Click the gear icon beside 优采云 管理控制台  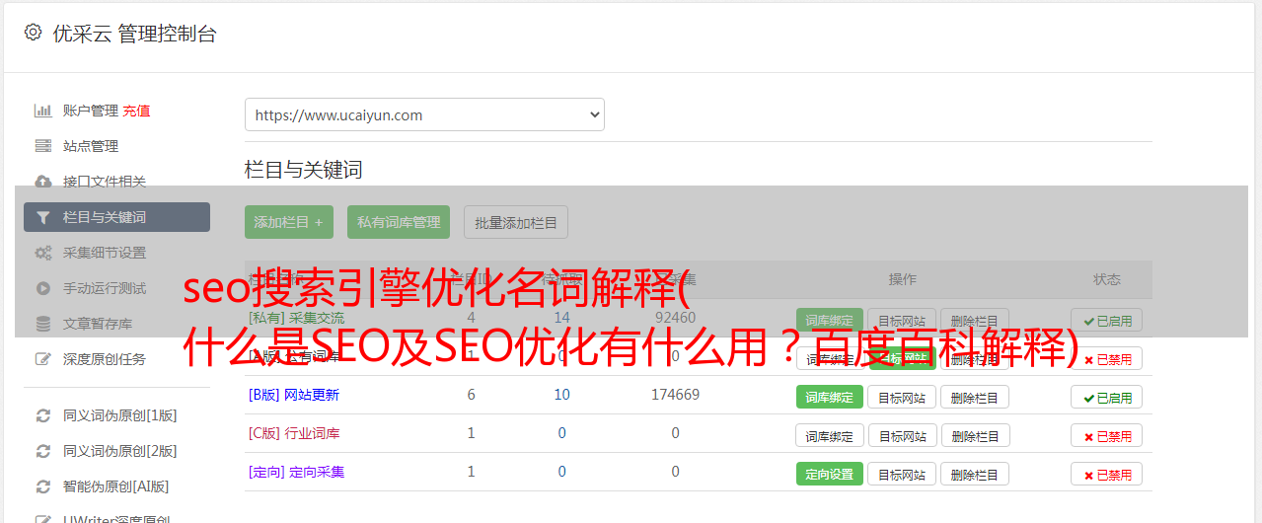point(33,33)
